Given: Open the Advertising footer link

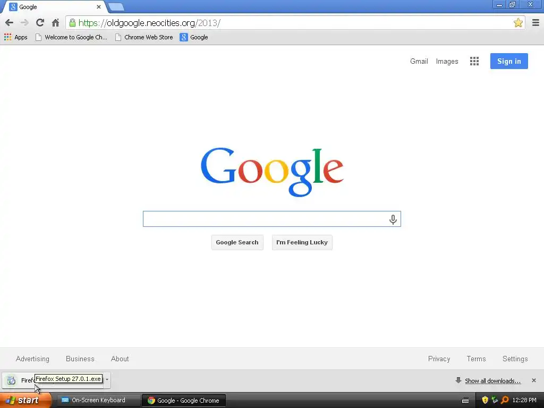Looking at the screenshot, I should [x=32, y=359].
